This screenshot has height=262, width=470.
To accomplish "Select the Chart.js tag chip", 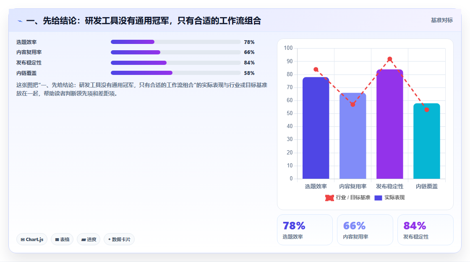I will tap(32, 239).
